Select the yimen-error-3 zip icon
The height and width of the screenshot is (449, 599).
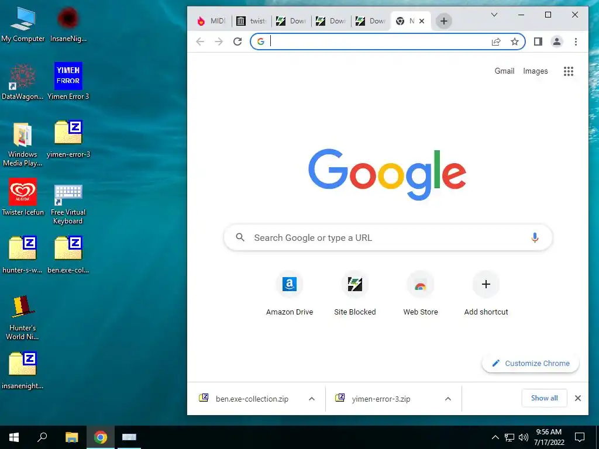point(68,138)
